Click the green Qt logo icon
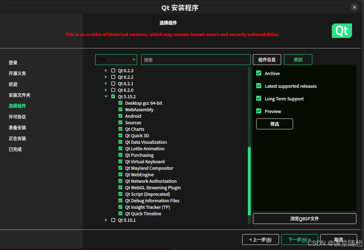The height and width of the screenshot is (250, 364). click(342, 31)
